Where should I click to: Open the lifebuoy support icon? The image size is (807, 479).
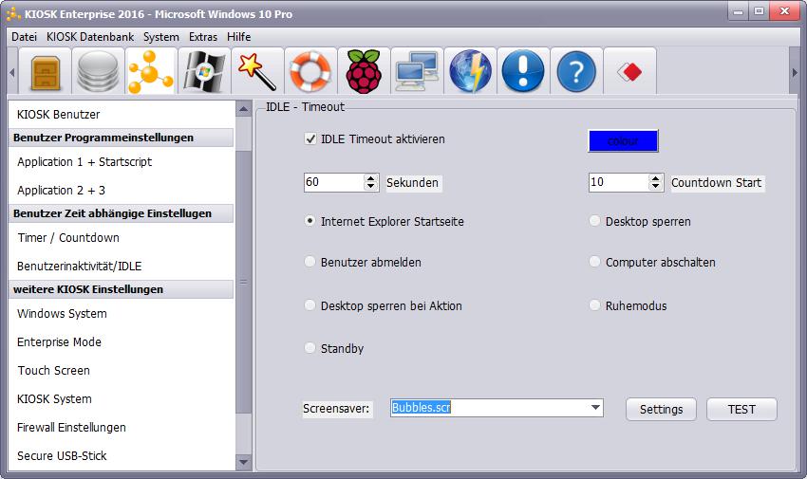point(310,72)
